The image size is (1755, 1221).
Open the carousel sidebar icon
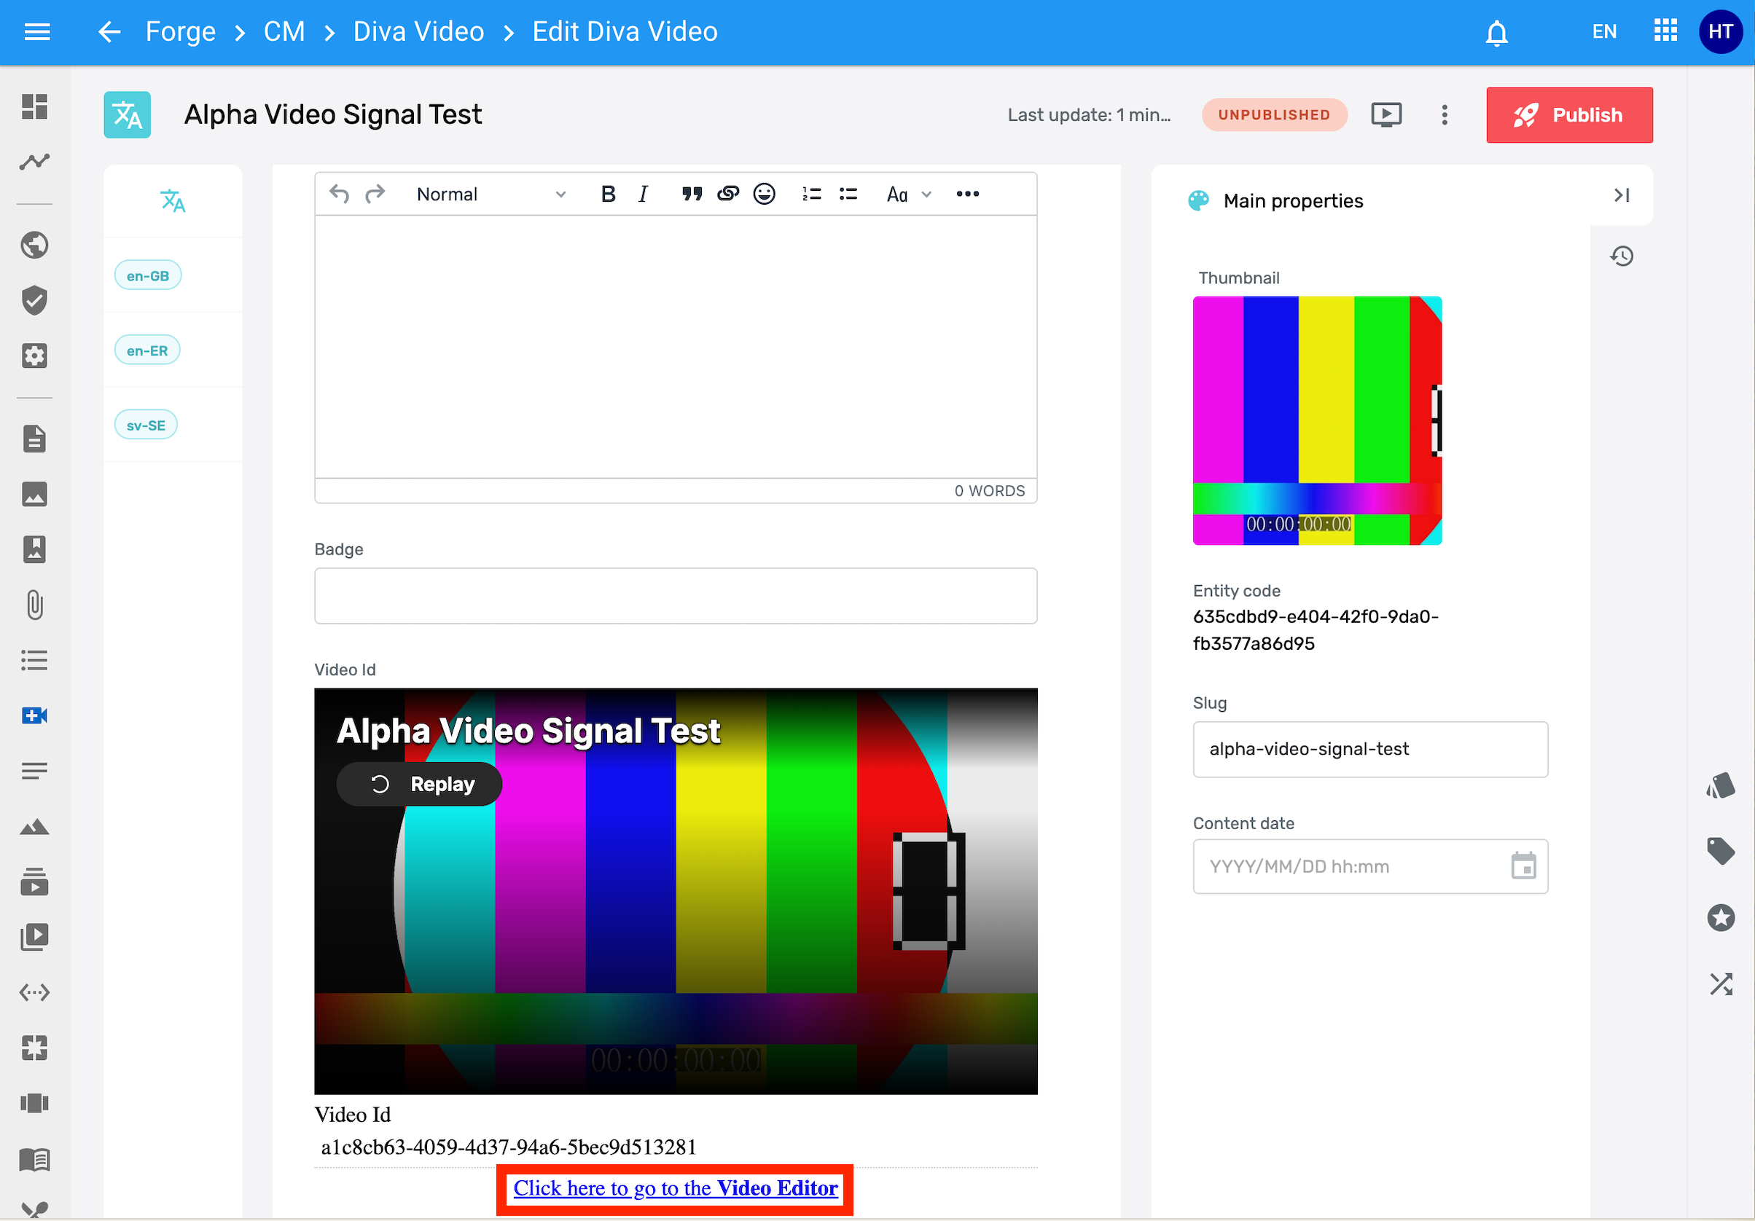[34, 1102]
